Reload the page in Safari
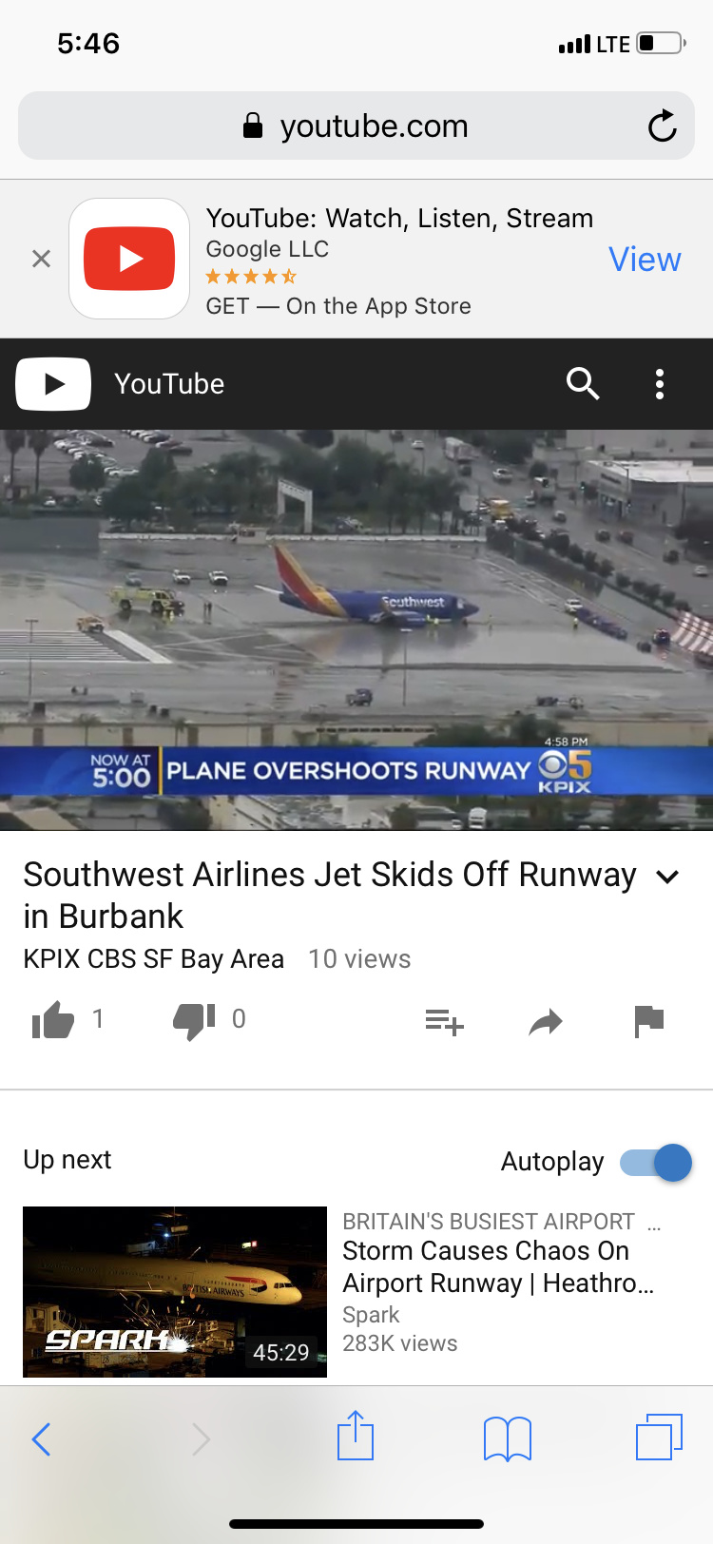The image size is (713, 1544). coord(662,125)
